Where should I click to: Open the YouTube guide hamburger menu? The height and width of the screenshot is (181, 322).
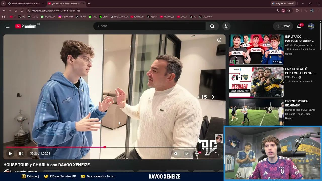8,26
